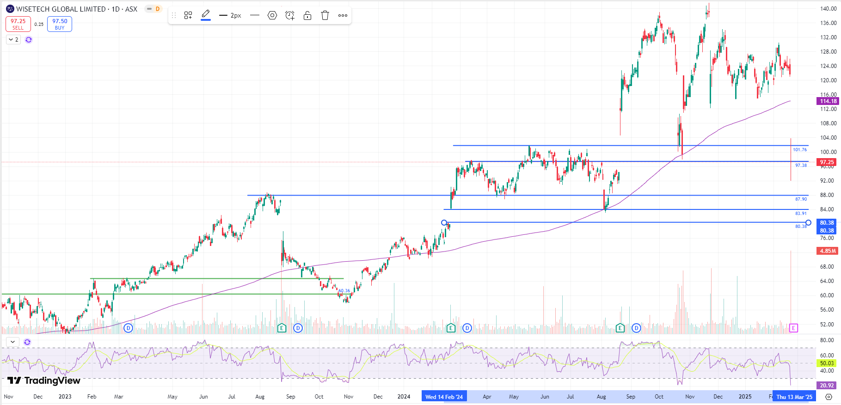841x405 pixels.
Task: Click the 97.25 SELL button
Action: [x=18, y=24]
